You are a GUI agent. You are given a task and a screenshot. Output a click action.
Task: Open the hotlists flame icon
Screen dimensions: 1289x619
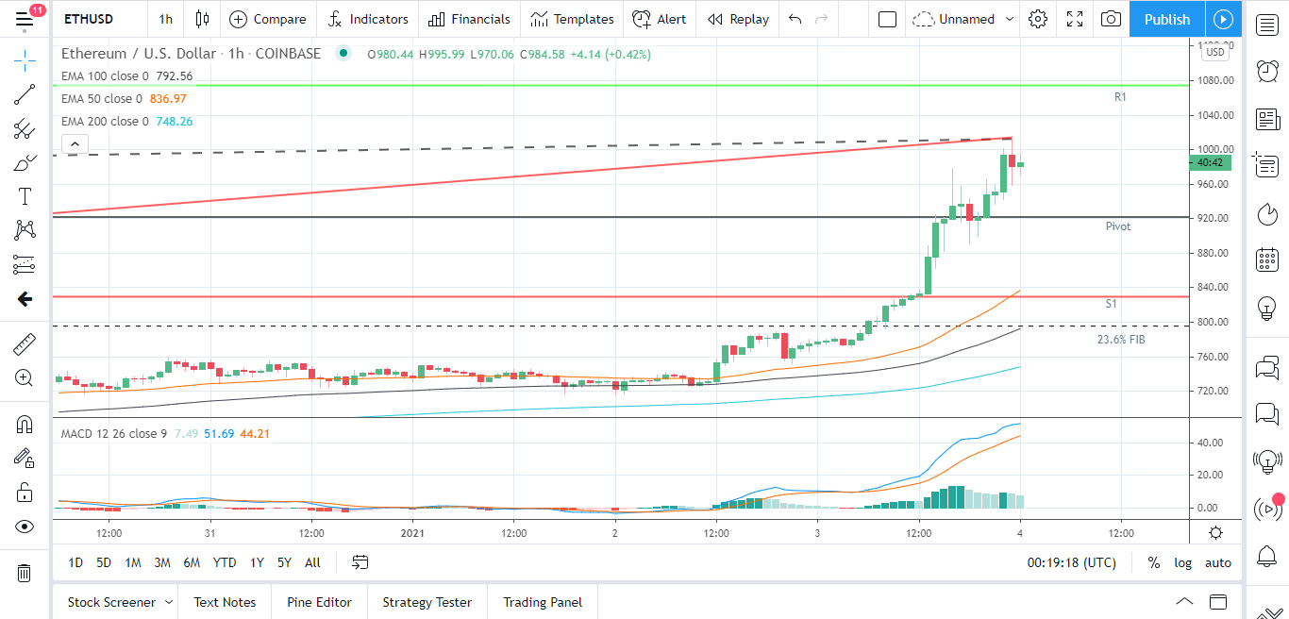(x=1267, y=213)
